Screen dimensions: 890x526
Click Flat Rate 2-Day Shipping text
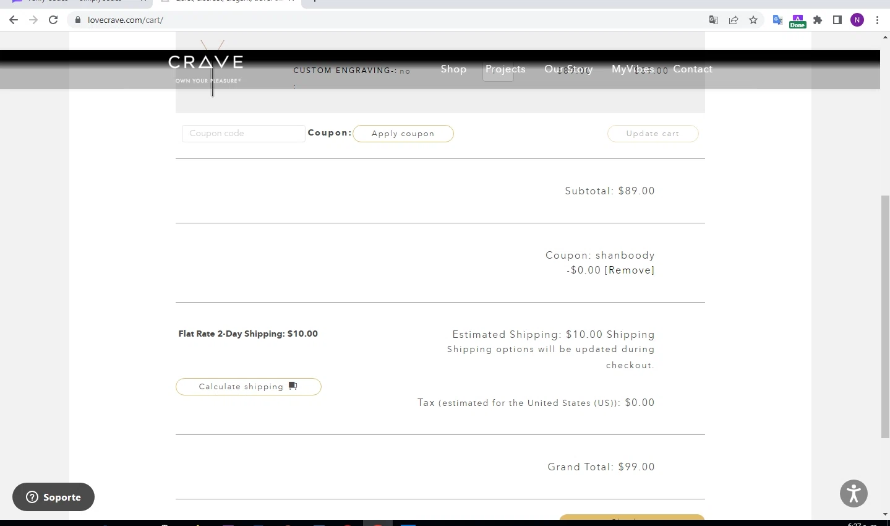(248, 334)
